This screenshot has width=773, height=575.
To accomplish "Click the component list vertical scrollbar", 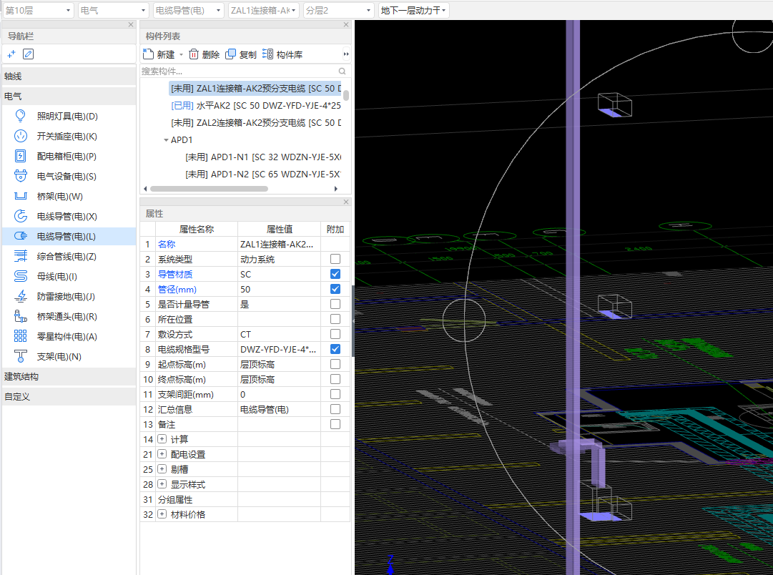I will [346, 95].
